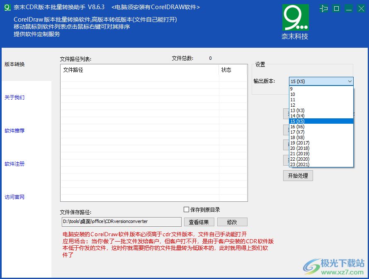Open the 软件注册 section

pos(14,164)
